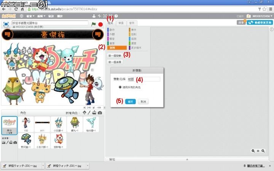Choose new sprite from library icon
Viewport: 274px width, 171px height.
coord(84,113)
